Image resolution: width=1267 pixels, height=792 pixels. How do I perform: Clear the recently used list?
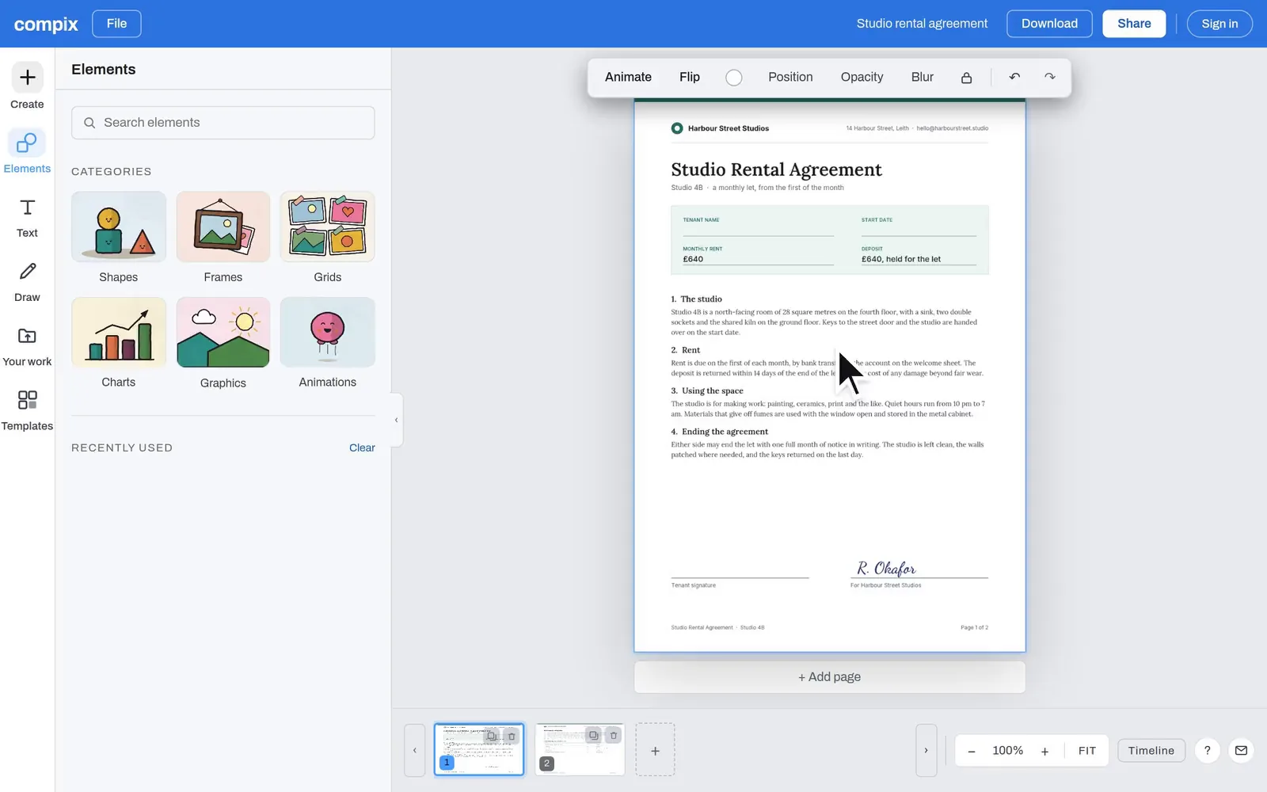(x=362, y=447)
